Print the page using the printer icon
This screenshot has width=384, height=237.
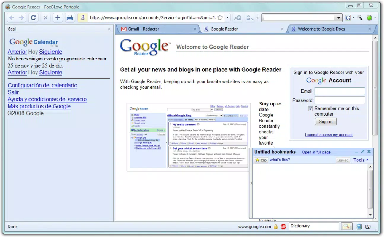[x=70, y=18]
